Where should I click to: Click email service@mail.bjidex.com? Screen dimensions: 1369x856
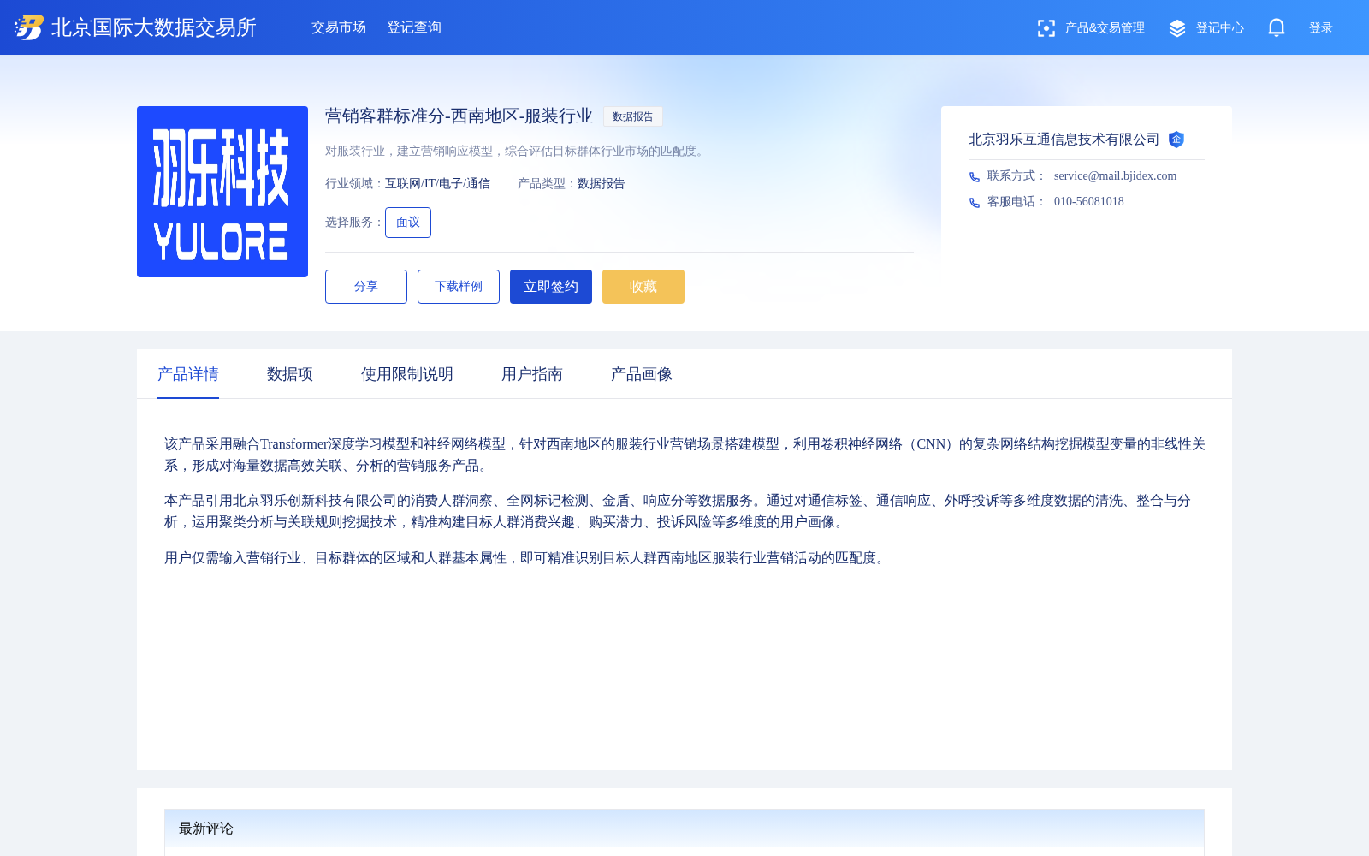coord(1115,176)
